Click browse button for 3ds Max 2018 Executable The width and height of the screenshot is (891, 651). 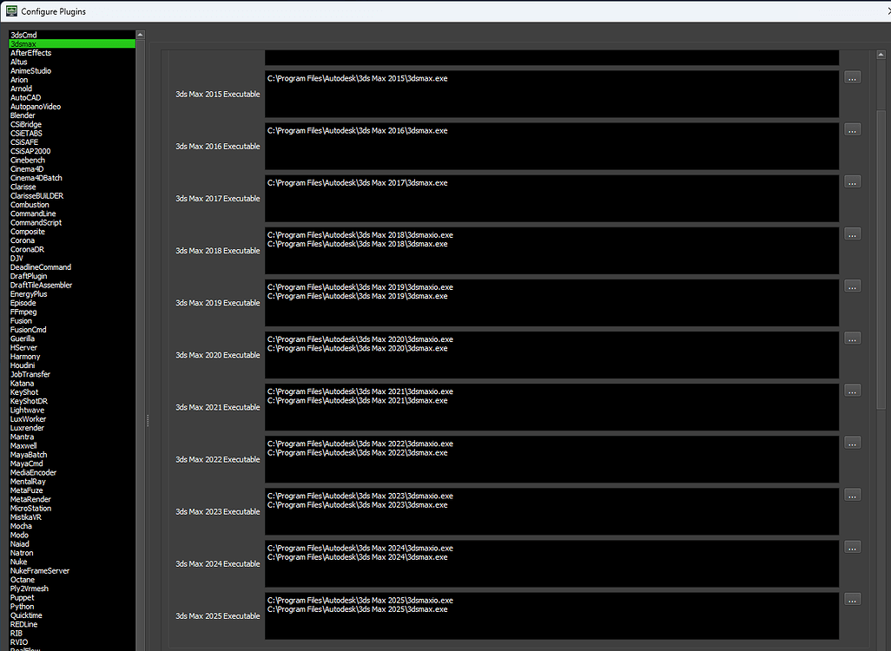click(x=852, y=234)
